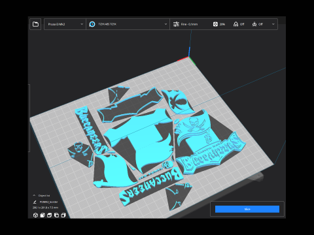The width and height of the screenshot is (314, 235).
Task: Open the file folder icon
Action: [x=35, y=24]
